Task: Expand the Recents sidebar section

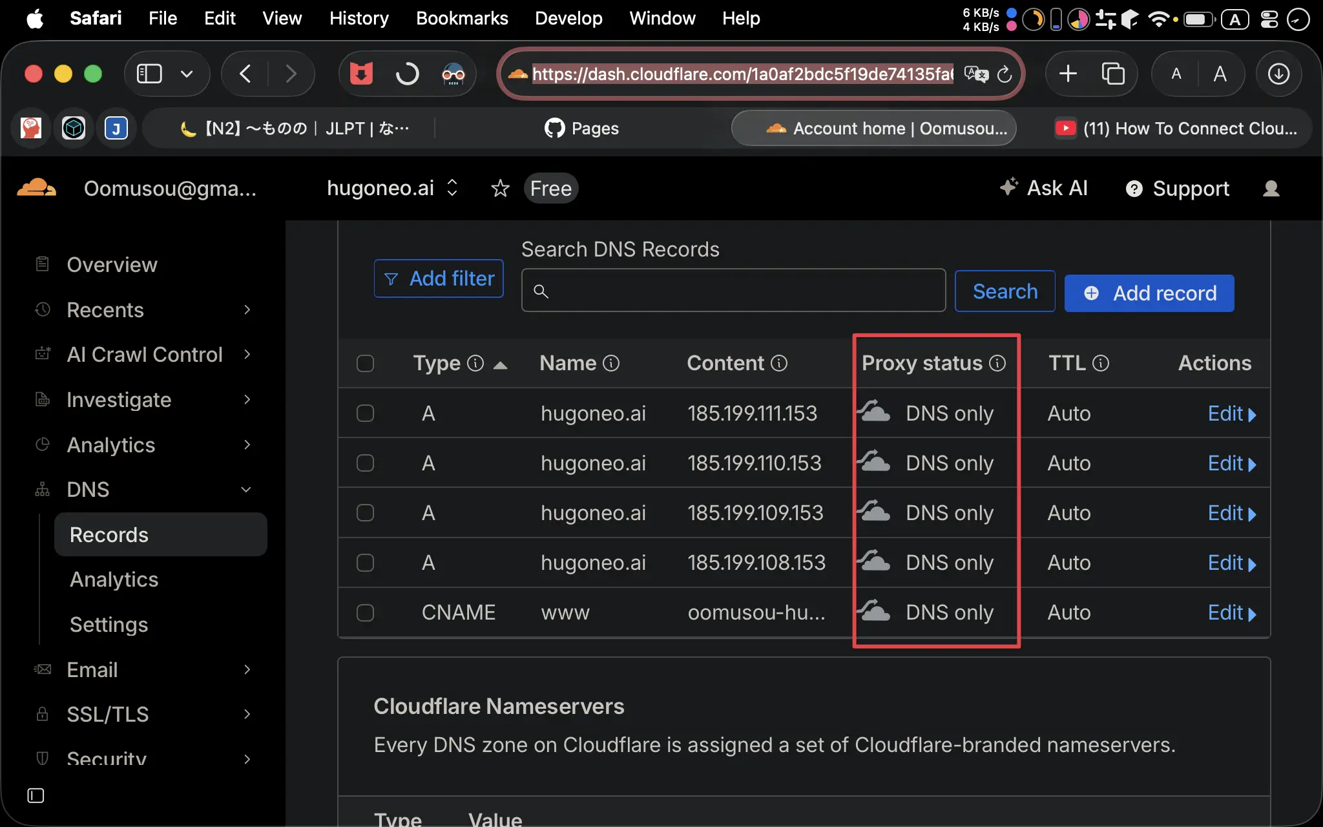Action: (x=247, y=309)
